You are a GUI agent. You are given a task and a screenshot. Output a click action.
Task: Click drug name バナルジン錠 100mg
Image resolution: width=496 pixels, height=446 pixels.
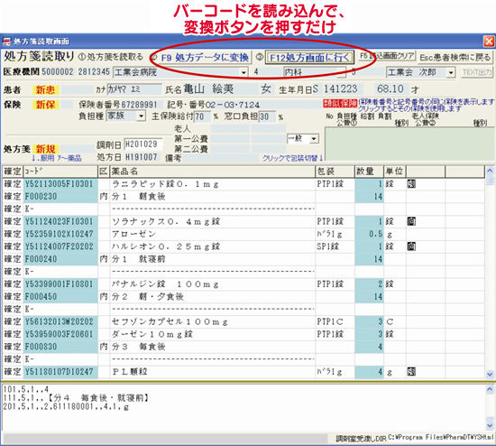[165, 284]
